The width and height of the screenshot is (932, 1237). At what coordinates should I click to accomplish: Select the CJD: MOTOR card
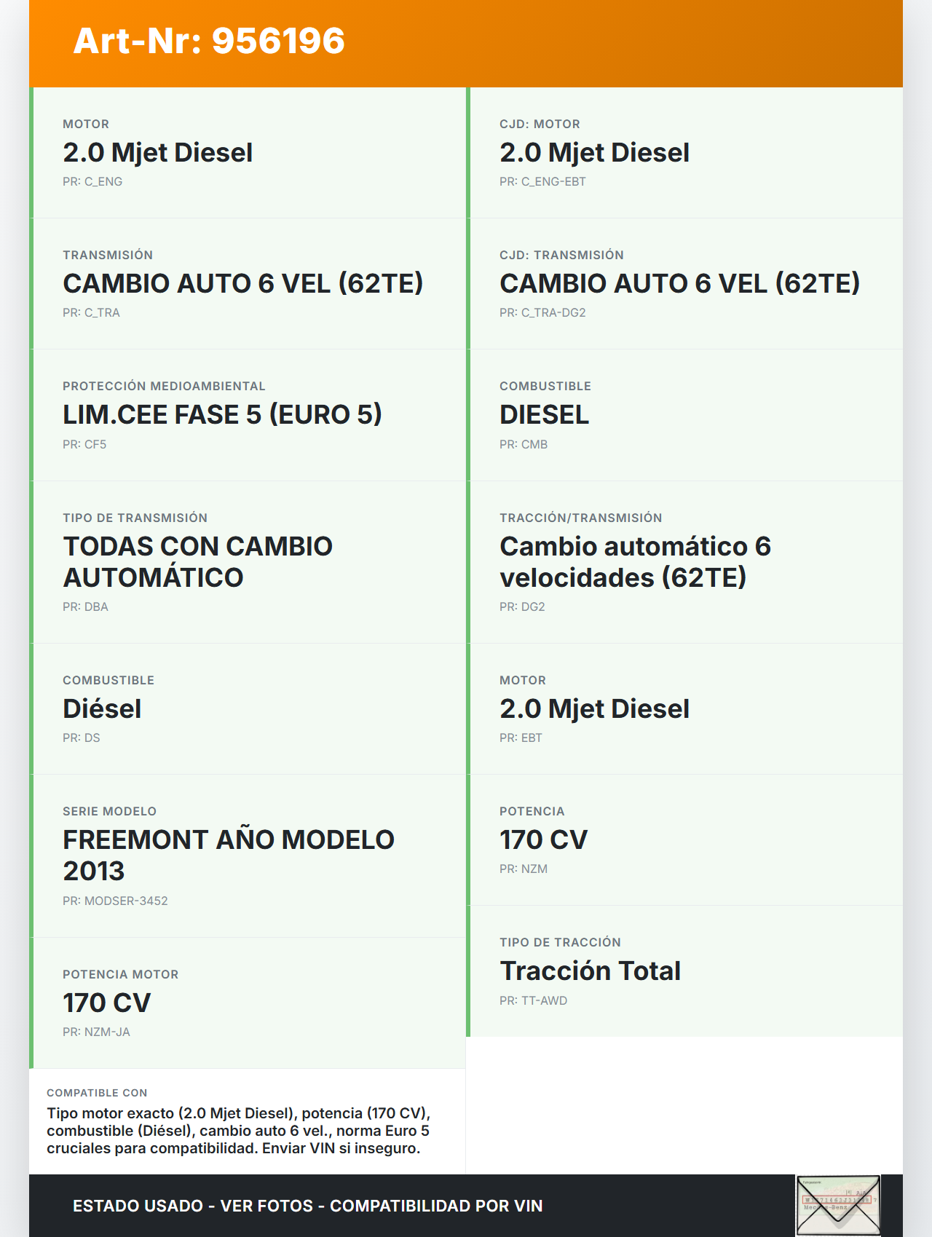point(686,153)
